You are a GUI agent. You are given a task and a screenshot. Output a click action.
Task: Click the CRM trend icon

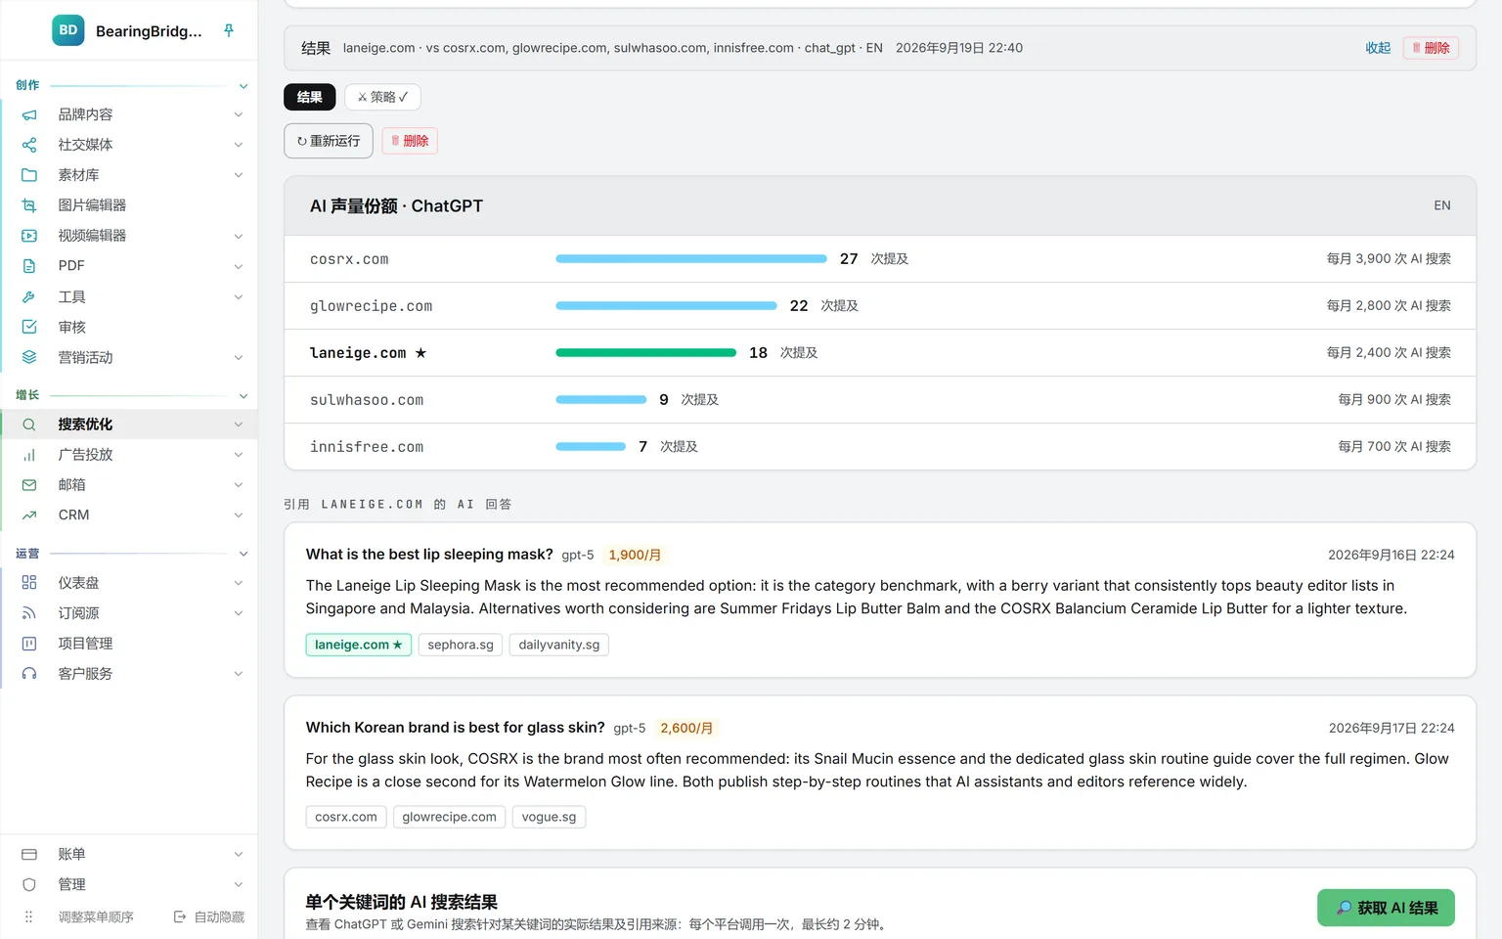click(x=29, y=515)
